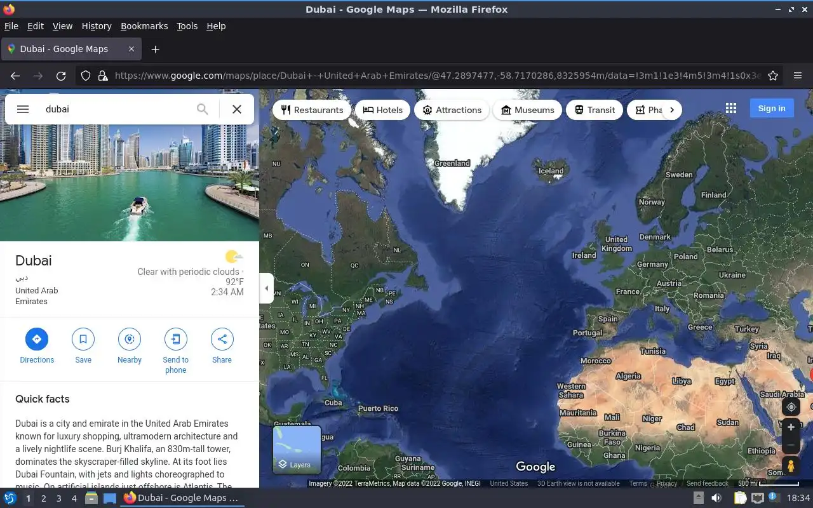Show more category chips with arrow

pyautogui.click(x=671, y=110)
